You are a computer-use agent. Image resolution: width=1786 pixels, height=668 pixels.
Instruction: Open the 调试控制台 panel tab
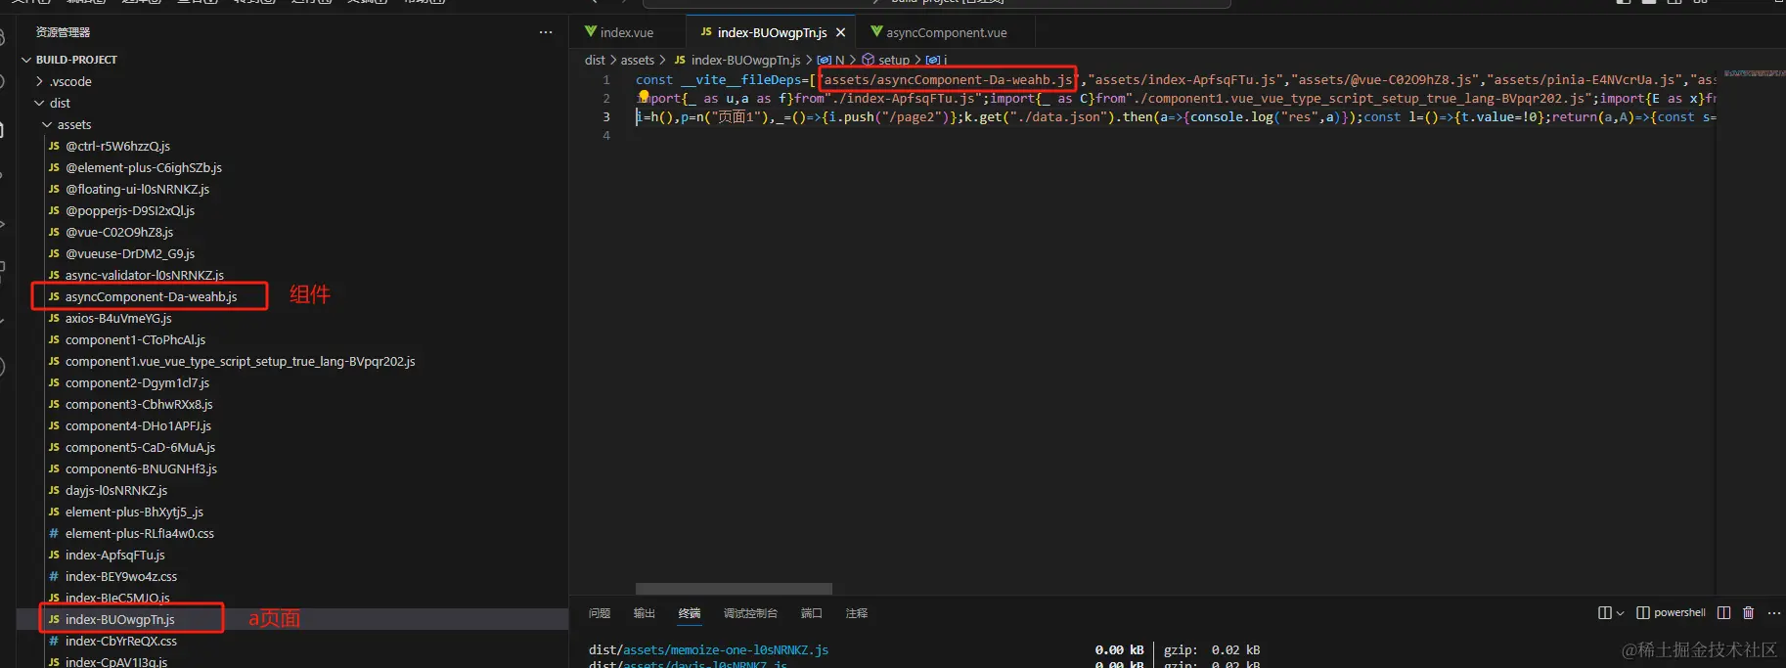tap(750, 613)
